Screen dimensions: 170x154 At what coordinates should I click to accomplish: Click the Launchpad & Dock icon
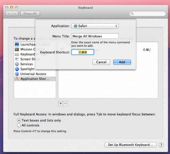[17, 44]
